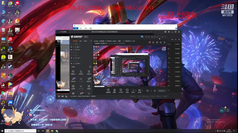Screen dimensions: 238x133
Task: Click the search icon above the playlist
Action: [x=176, y=39]
